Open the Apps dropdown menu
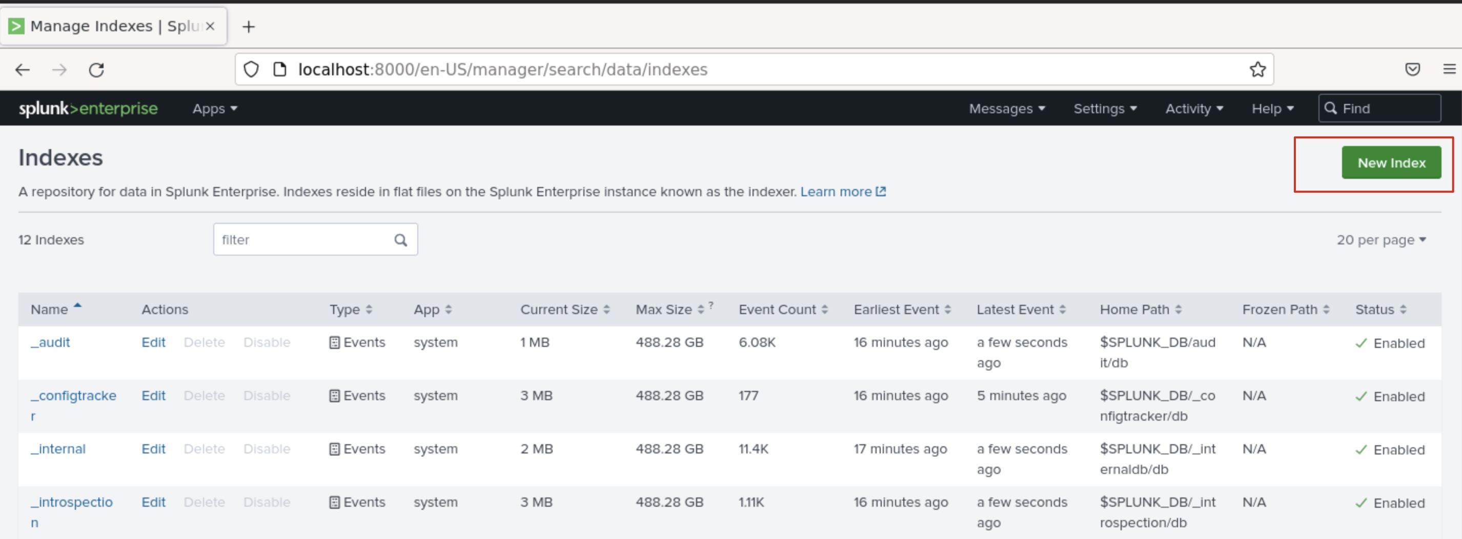Image resolution: width=1462 pixels, height=539 pixels. tap(214, 109)
